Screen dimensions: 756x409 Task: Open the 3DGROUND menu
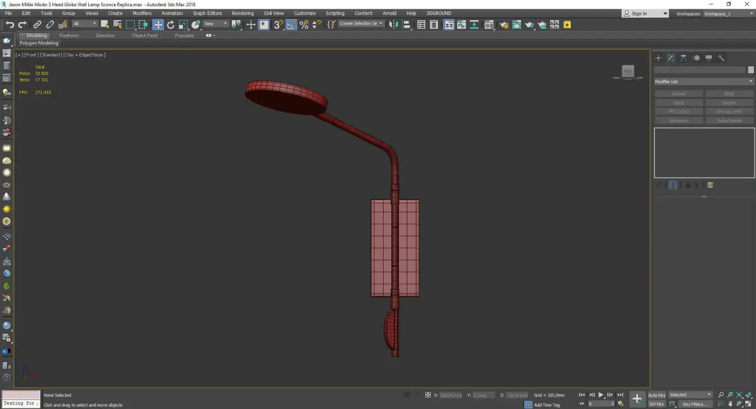[438, 13]
